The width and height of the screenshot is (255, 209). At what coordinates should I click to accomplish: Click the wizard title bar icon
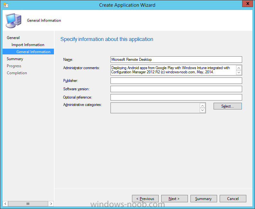point(6,5)
